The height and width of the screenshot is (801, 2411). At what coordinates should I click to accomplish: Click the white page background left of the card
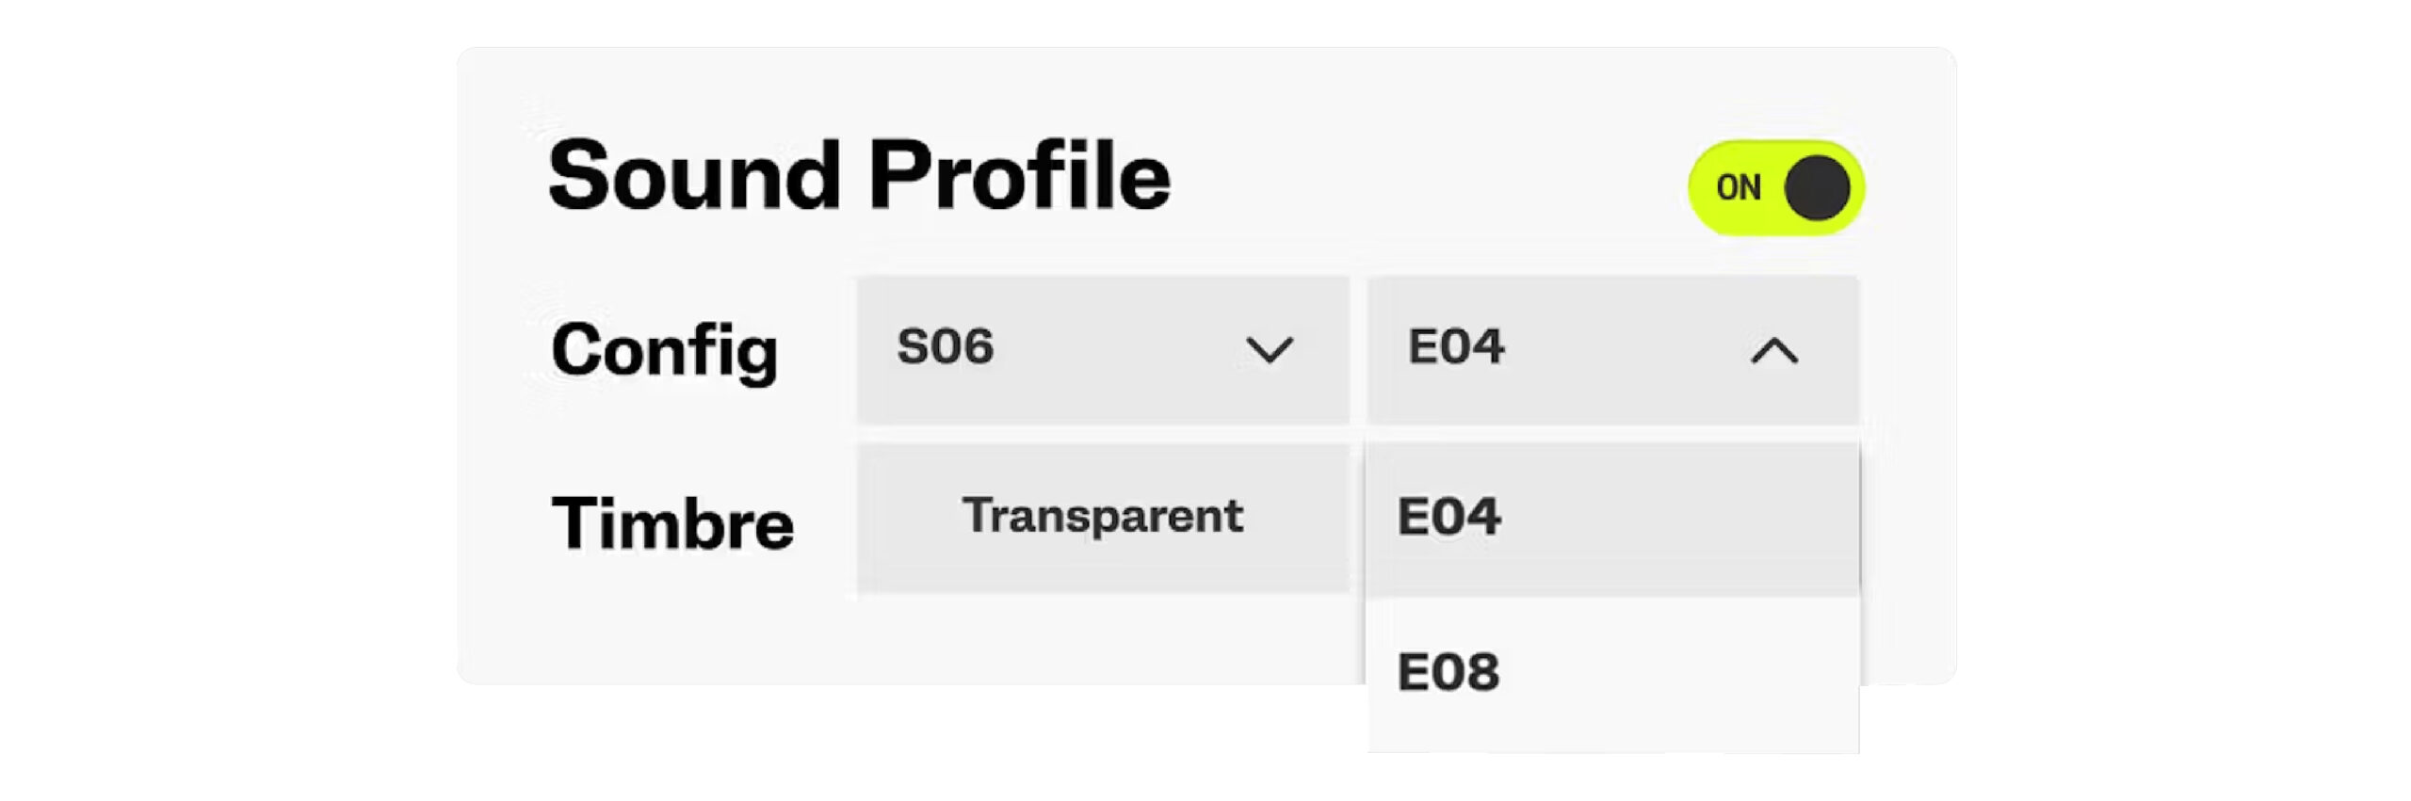click(226, 376)
